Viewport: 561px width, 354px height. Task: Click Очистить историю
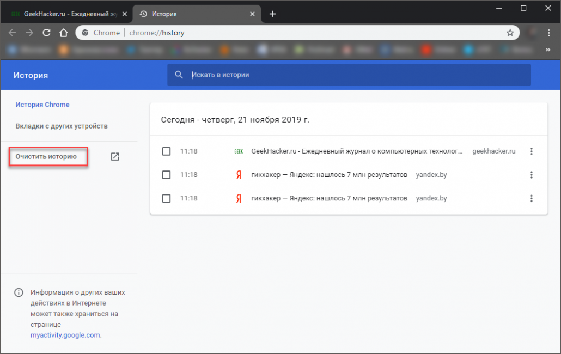click(x=46, y=157)
